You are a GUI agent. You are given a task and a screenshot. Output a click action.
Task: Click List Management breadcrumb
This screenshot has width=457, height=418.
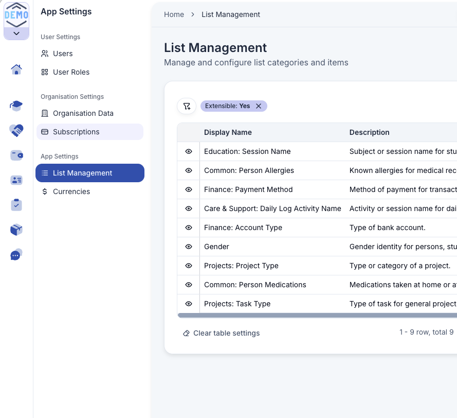pos(231,14)
